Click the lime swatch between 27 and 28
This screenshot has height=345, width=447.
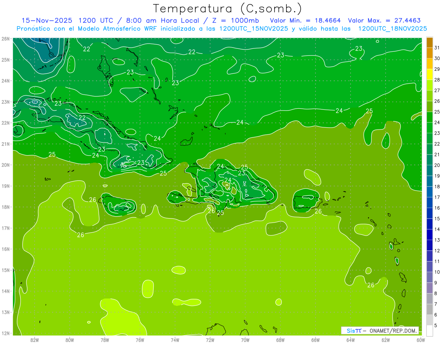[429, 85]
